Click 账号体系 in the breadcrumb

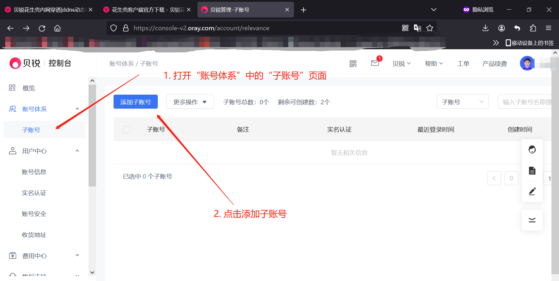click(x=121, y=64)
